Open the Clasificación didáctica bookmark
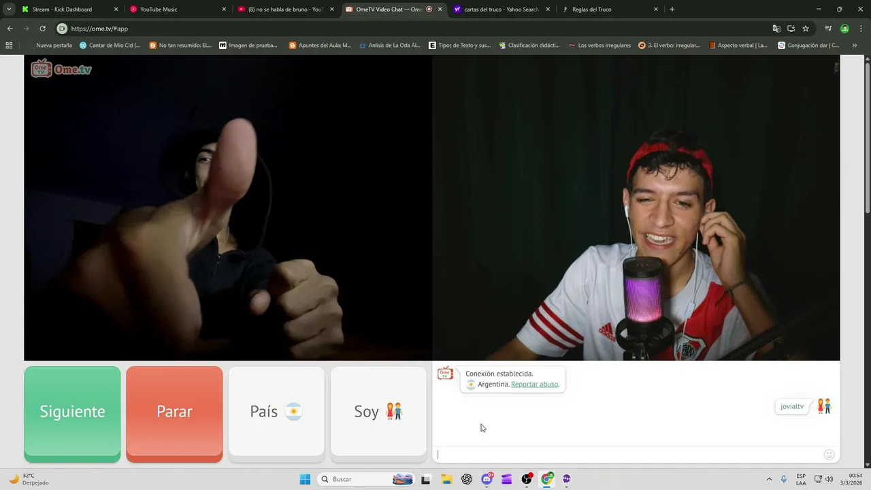Screen dimensions: 871x490 (x=529, y=46)
